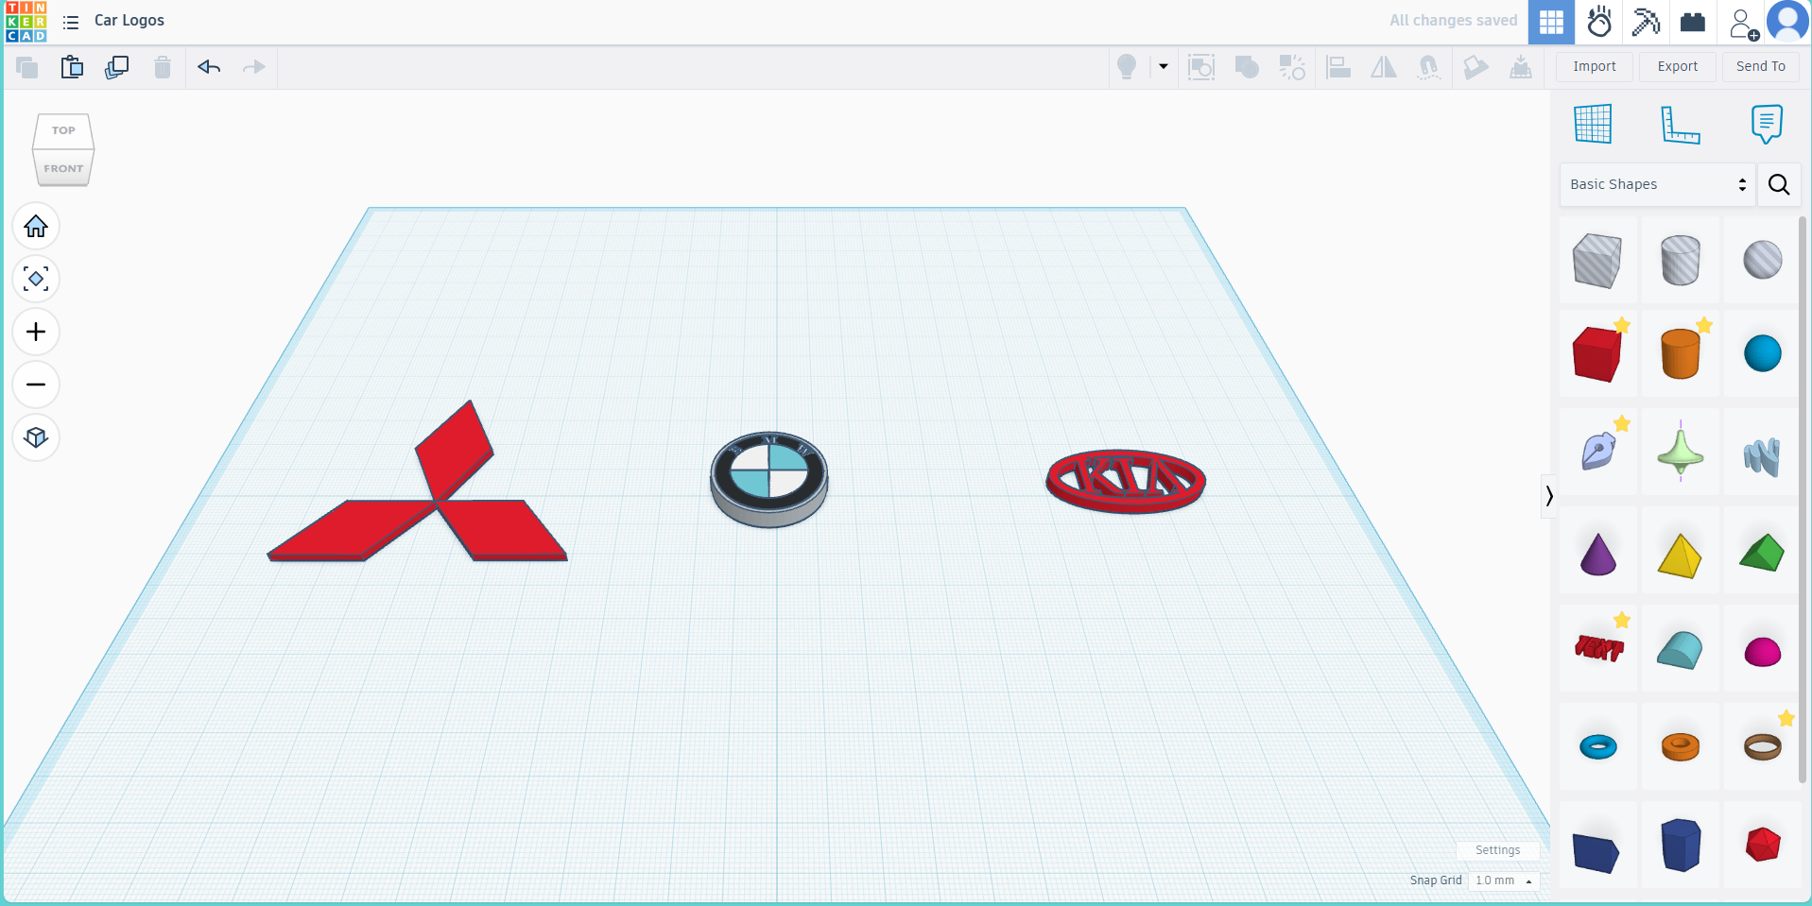Open the designs list menu icon
1812x906 pixels.
(x=71, y=22)
